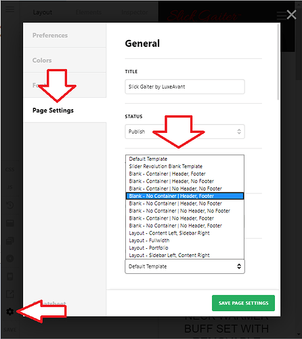This screenshot has height=339, width=302.
Task: Click the responsive device preview icon
Action: [x=10, y=276]
